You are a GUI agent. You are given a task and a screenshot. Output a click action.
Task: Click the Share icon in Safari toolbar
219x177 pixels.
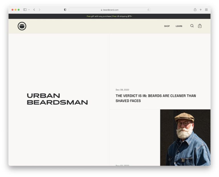point(195,9)
